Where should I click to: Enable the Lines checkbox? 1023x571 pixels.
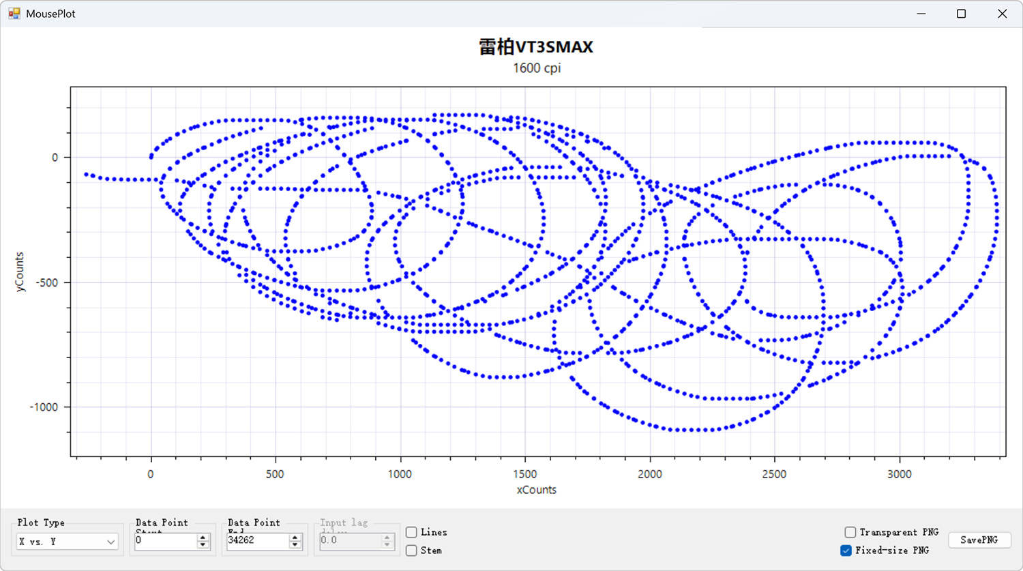coord(411,532)
